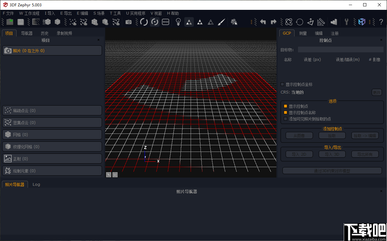Screen dimensions: 387x241
Task: Expand the 纹理化网格 (0) section
Action: (52, 146)
